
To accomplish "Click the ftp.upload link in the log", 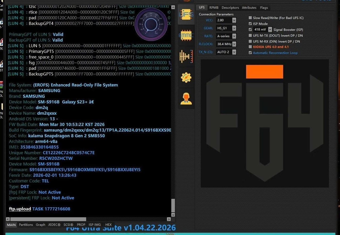I will [20, 209].
